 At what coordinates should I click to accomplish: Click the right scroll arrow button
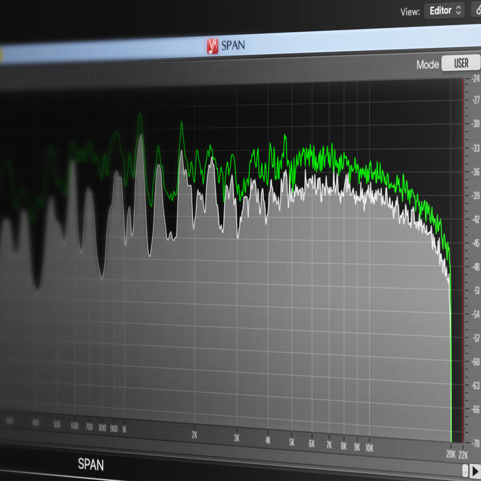tap(475, 470)
